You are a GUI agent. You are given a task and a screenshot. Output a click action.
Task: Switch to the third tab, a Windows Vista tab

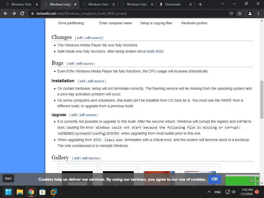coord(98,4)
